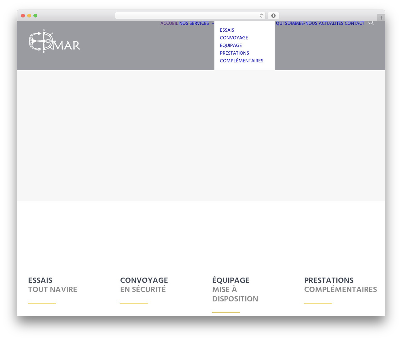The image size is (402, 340).
Task: Click the browser reload icon
Action: click(x=261, y=16)
